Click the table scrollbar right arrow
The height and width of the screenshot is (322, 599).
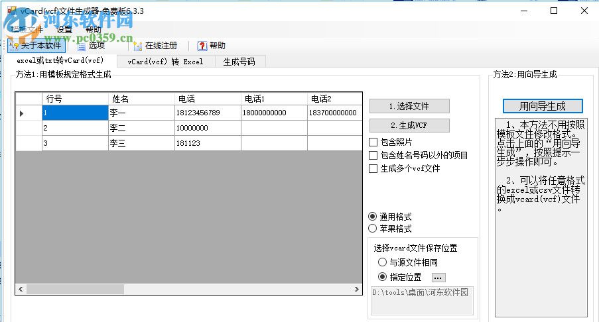click(x=357, y=289)
